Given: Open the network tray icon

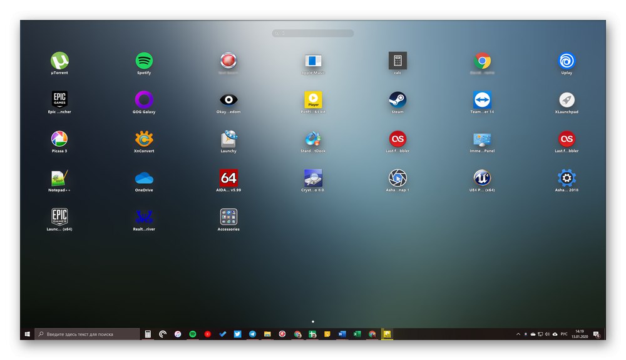Looking at the screenshot, I should [540, 334].
